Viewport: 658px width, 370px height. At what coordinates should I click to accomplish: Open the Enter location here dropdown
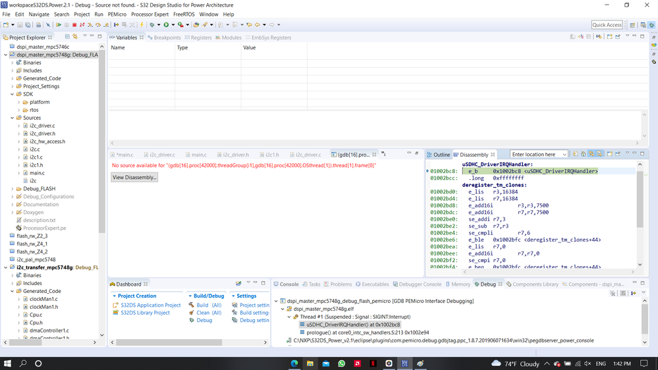[564, 155]
